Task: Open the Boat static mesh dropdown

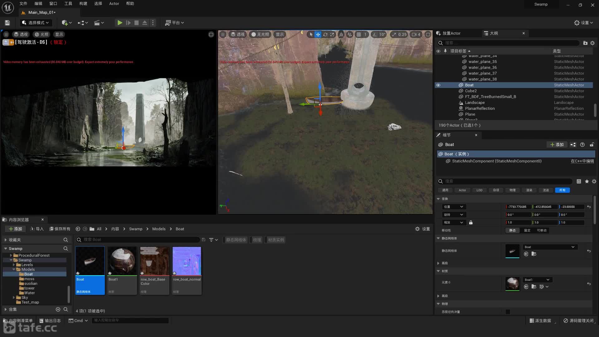Action: (x=550, y=247)
